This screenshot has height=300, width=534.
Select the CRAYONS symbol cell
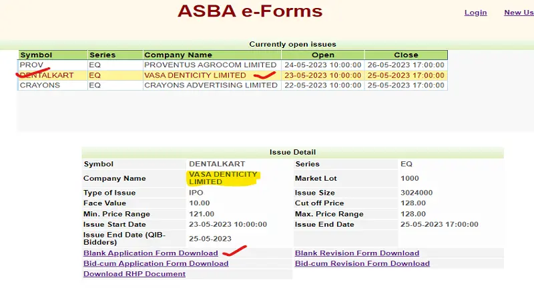click(39, 85)
